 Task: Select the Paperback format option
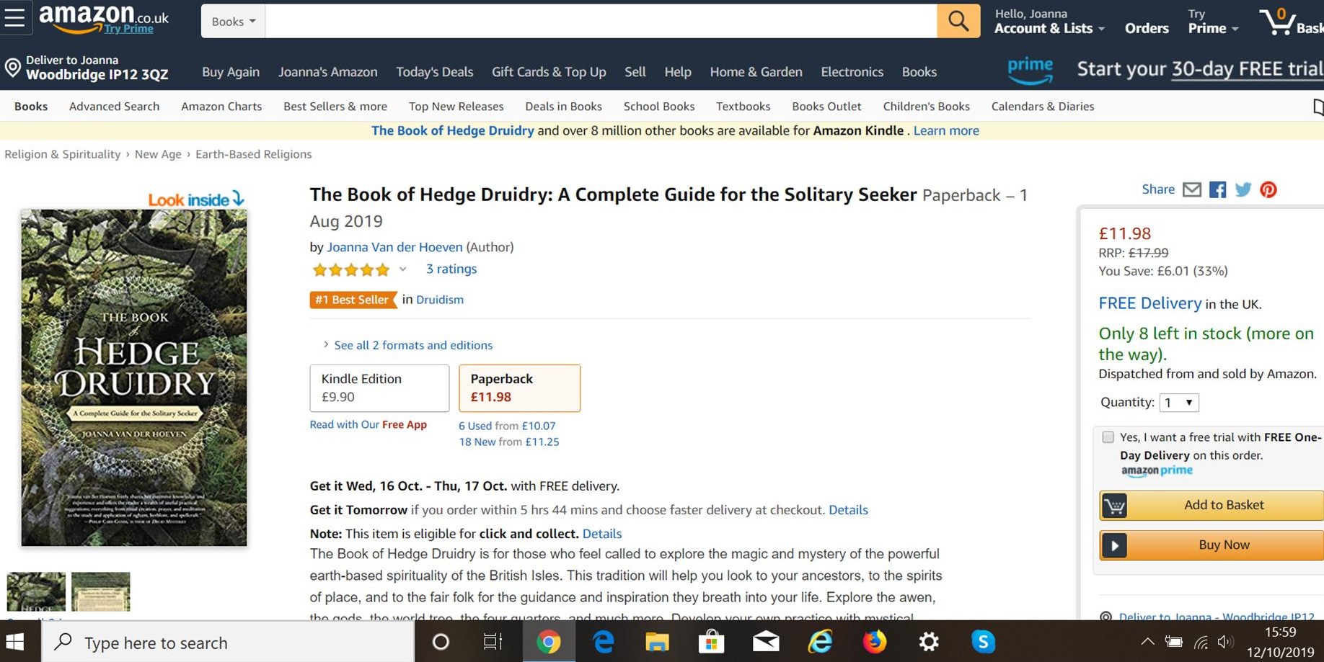tap(519, 388)
